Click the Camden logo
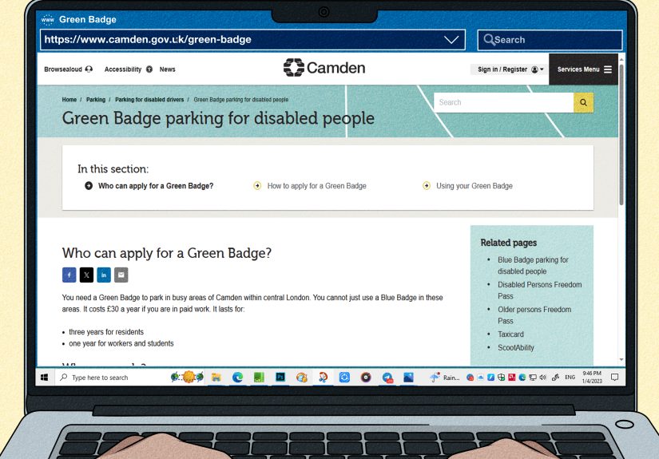The image size is (659, 459). 324,68
